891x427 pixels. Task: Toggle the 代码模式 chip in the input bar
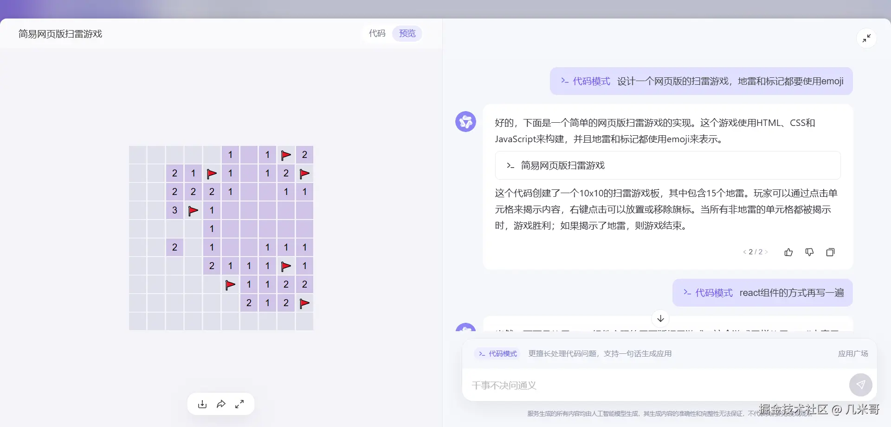click(497, 354)
